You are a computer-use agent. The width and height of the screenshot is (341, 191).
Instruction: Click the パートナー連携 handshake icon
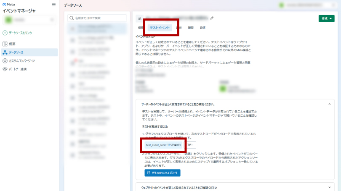click(5, 69)
